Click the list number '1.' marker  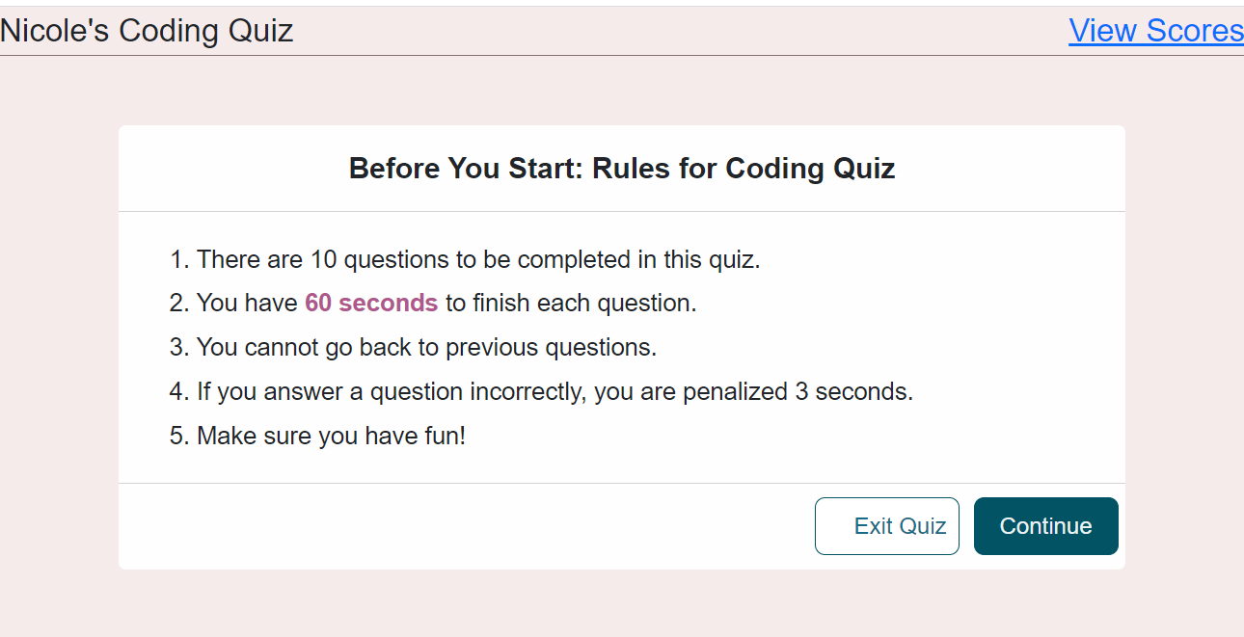click(x=179, y=260)
